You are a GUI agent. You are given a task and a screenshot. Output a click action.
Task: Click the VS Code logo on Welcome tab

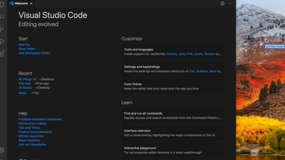tap(11, 4)
